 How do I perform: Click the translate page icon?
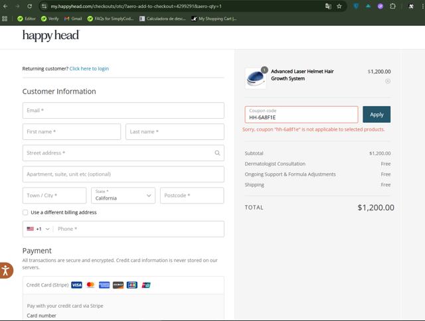coord(328,6)
